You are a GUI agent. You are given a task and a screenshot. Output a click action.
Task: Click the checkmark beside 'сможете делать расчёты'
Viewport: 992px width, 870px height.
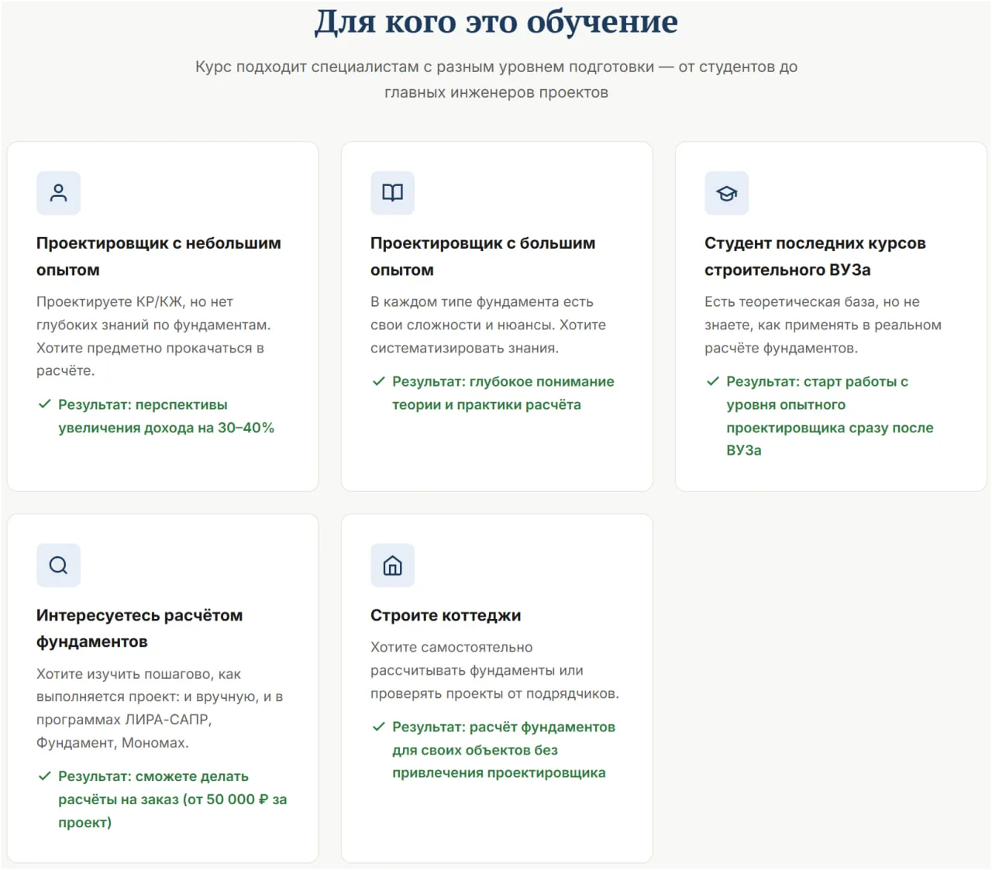(x=44, y=775)
